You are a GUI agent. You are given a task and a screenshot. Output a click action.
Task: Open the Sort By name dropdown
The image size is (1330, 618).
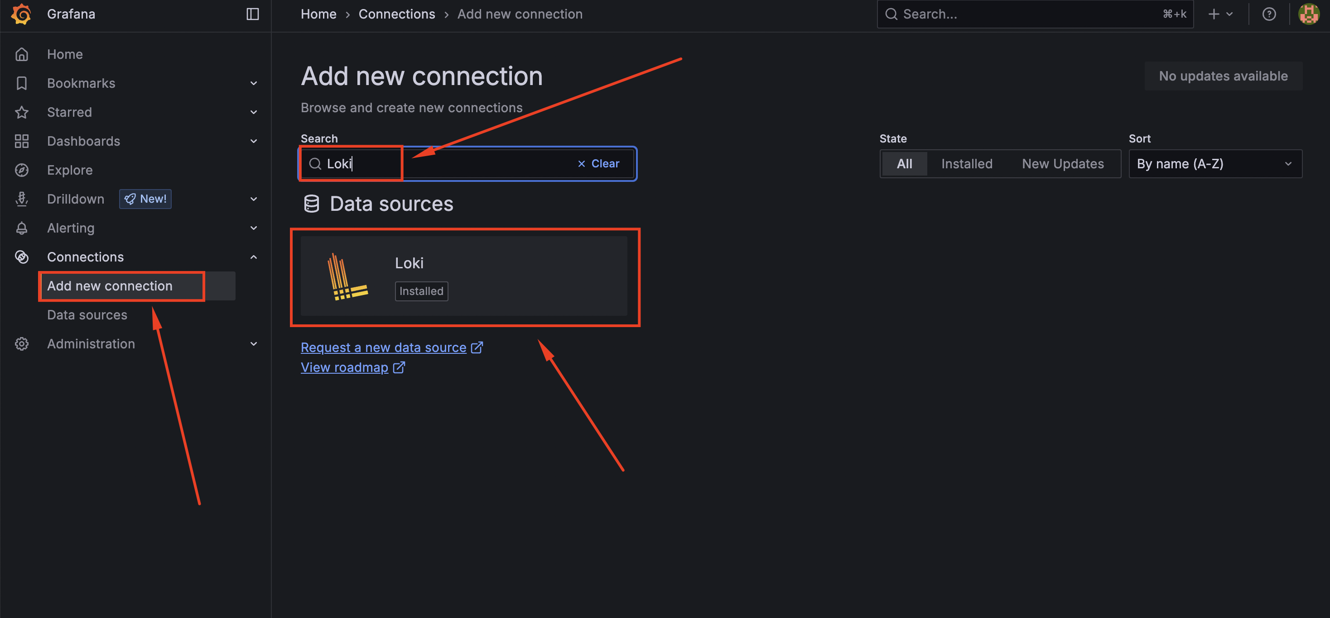click(1215, 164)
